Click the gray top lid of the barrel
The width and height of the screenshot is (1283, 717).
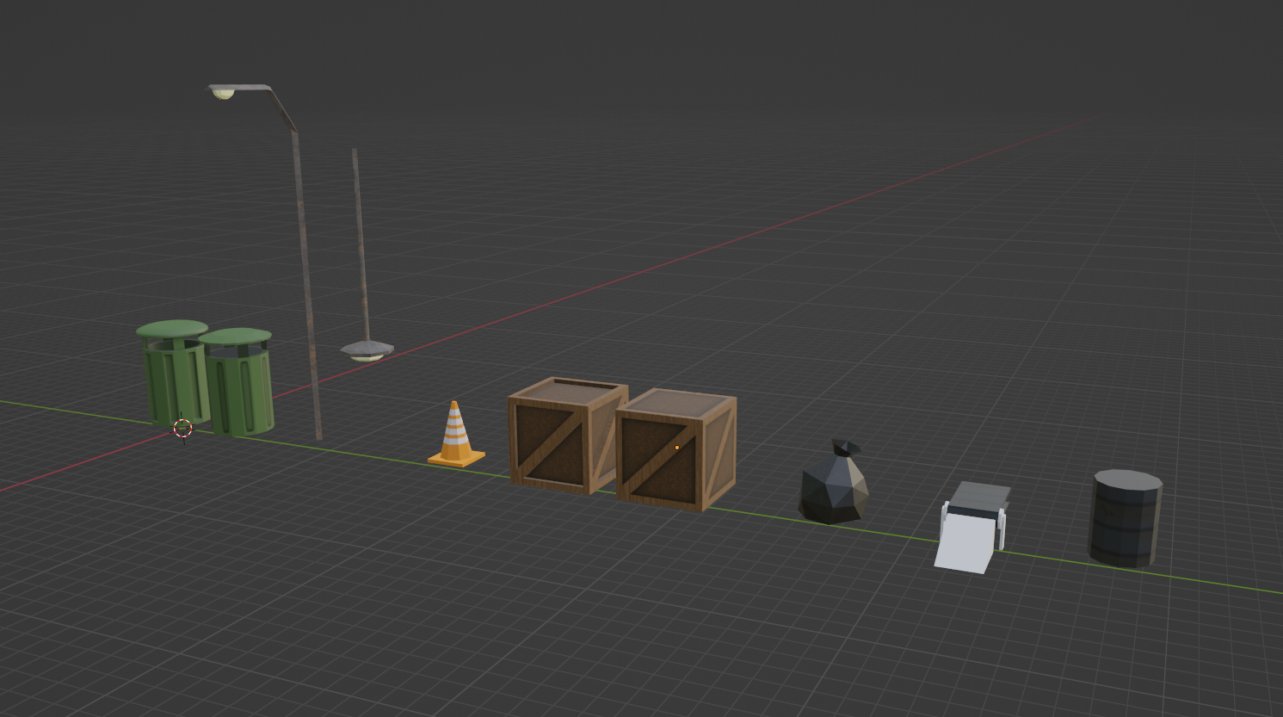pyautogui.click(x=1128, y=479)
